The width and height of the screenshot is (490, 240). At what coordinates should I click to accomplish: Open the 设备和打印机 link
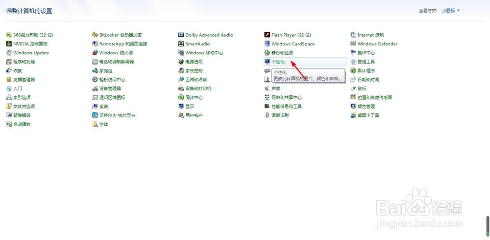[x=198, y=88]
